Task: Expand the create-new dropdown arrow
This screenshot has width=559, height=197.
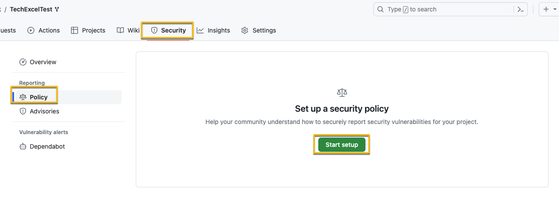Action: tap(555, 9)
